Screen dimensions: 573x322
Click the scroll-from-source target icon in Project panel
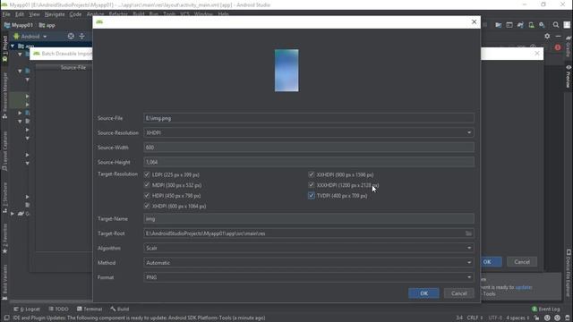(71, 36)
